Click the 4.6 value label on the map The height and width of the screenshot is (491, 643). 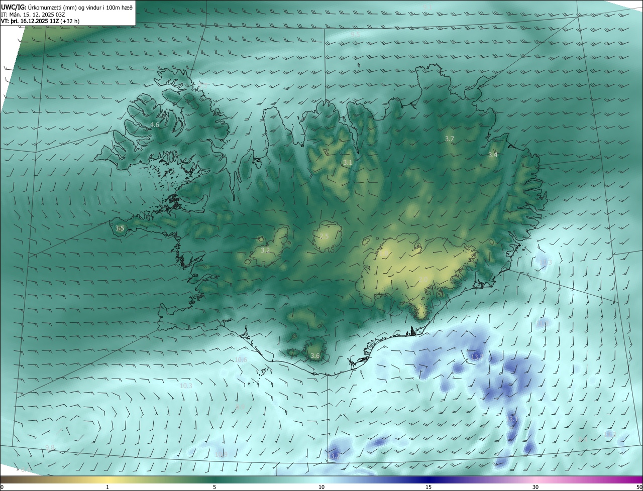tap(155, 125)
